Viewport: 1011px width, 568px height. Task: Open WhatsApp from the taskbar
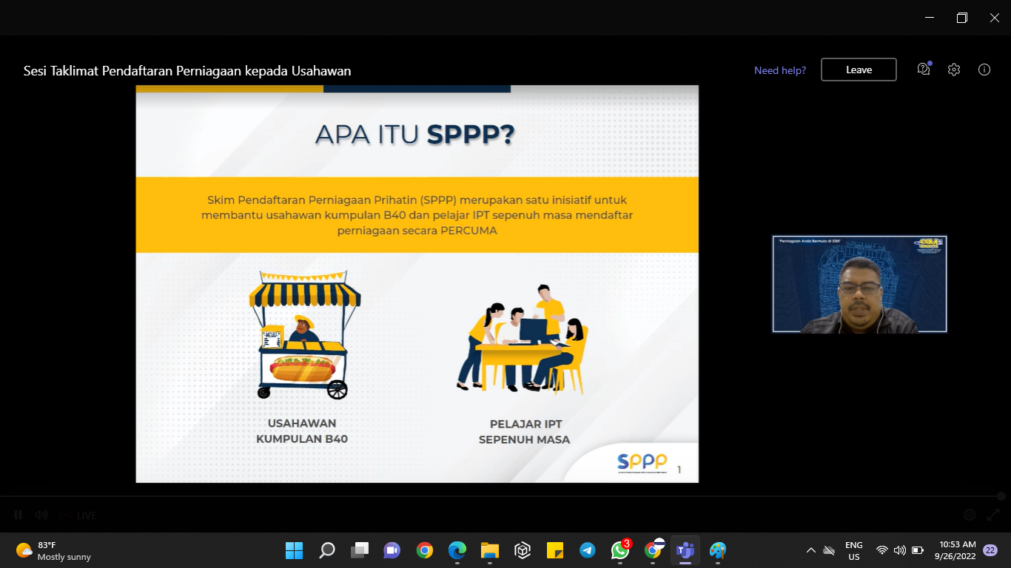coord(619,550)
